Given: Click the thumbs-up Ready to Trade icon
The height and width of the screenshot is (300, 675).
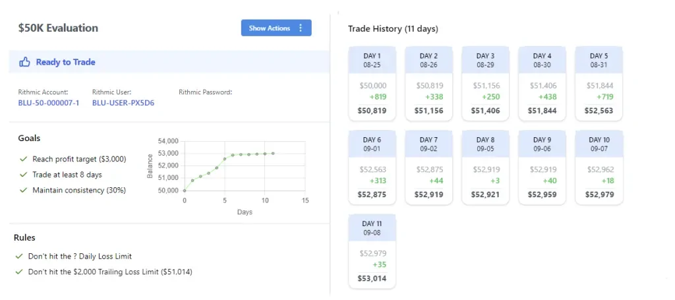Looking at the screenshot, I should click(25, 62).
